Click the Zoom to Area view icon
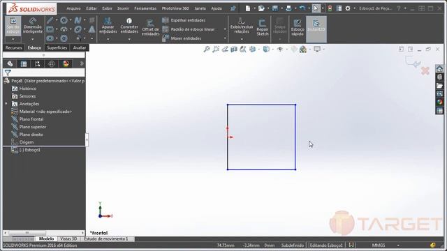This screenshot has height=251, width=447. point(216,50)
